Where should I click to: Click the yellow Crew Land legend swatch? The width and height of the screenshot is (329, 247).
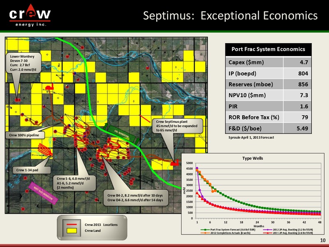coord(72,231)
